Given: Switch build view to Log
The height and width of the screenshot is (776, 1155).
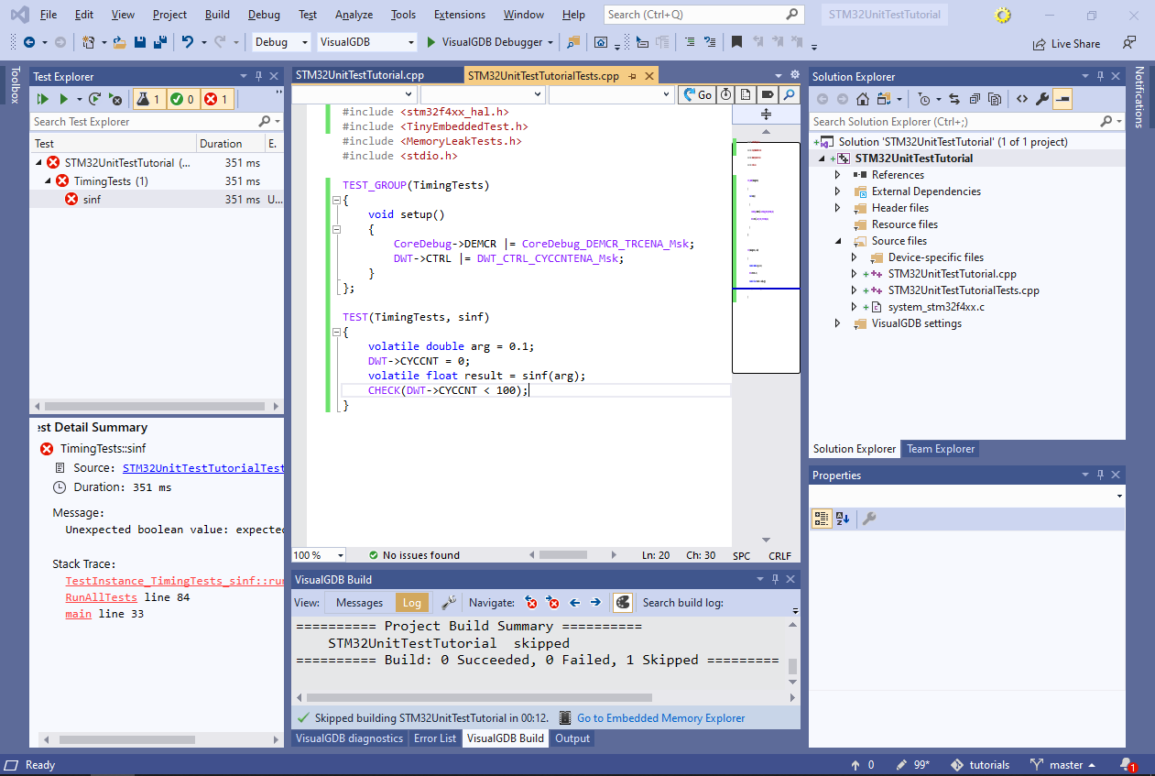Looking at the screenshot, I should 412,602.
